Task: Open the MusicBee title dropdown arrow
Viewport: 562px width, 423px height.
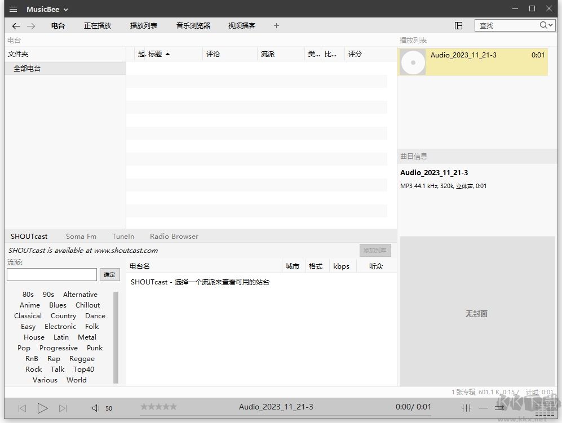Action: point(66,9)
